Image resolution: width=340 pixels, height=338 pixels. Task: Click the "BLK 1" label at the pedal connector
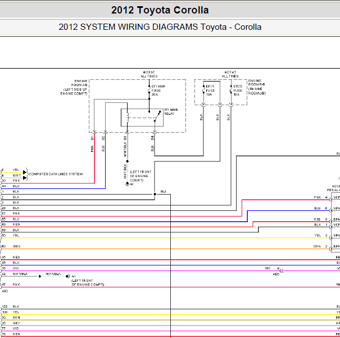321,225
